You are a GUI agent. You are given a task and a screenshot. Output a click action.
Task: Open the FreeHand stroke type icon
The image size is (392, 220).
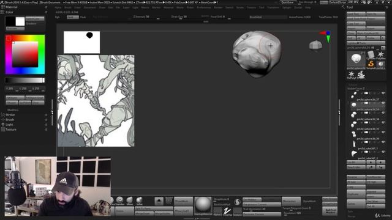pos(227,211)
